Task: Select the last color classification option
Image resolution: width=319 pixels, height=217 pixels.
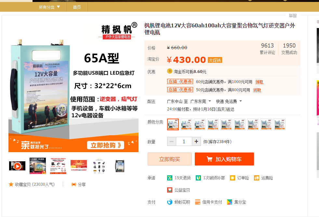Action: tap(280, 124)
